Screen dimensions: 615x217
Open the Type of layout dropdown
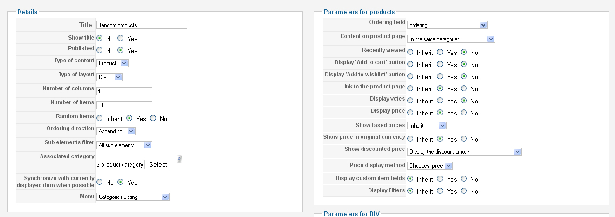click(x=109, y=77)
